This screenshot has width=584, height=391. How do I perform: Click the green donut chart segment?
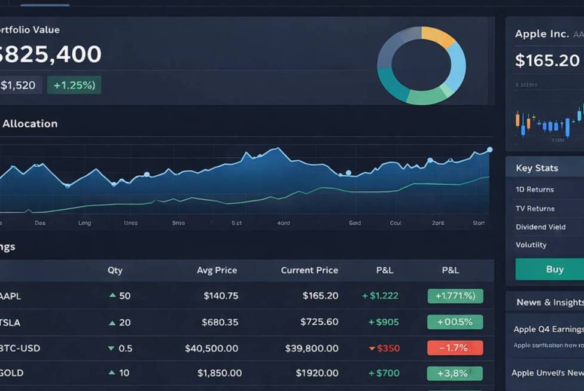coord(425,97)
